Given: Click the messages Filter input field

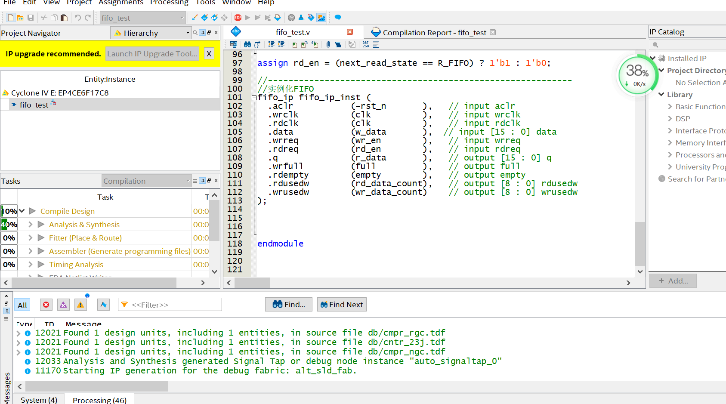Looking at the screenshot, I should point(170,305).
